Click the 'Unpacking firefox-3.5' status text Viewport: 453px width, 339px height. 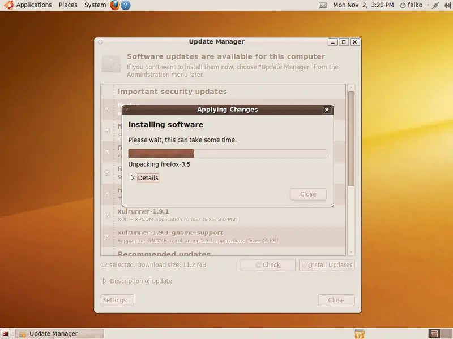coord(159,164)
